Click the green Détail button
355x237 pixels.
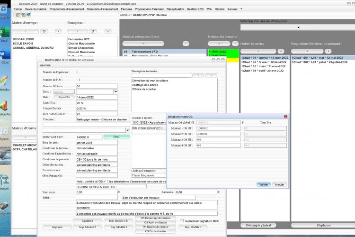pos(117,137)
